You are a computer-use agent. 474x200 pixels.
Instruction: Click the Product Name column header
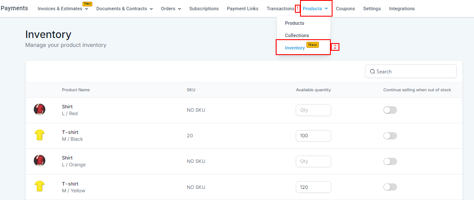(x=76, y=90)
